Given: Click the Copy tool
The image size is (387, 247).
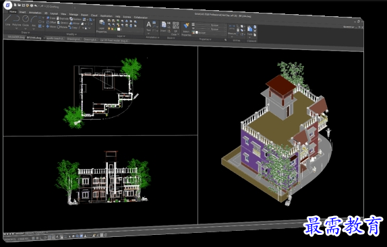Looking at the screenshot, I should point(73,28).
